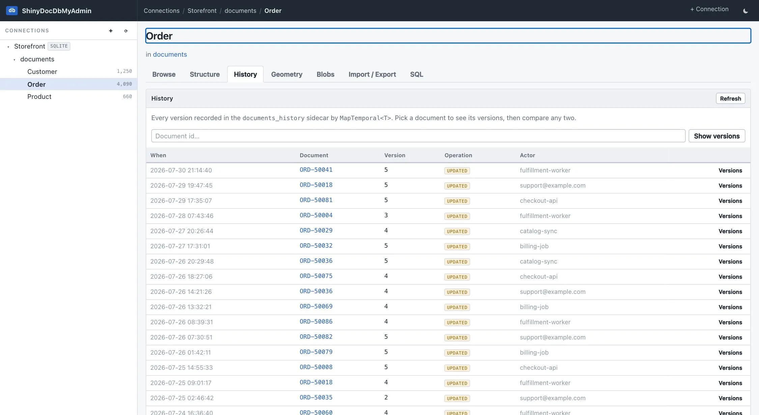Click the Show versions button
The height and width of the screenshot is (415, 759).
pyautogui.click(x=716, y=136)
